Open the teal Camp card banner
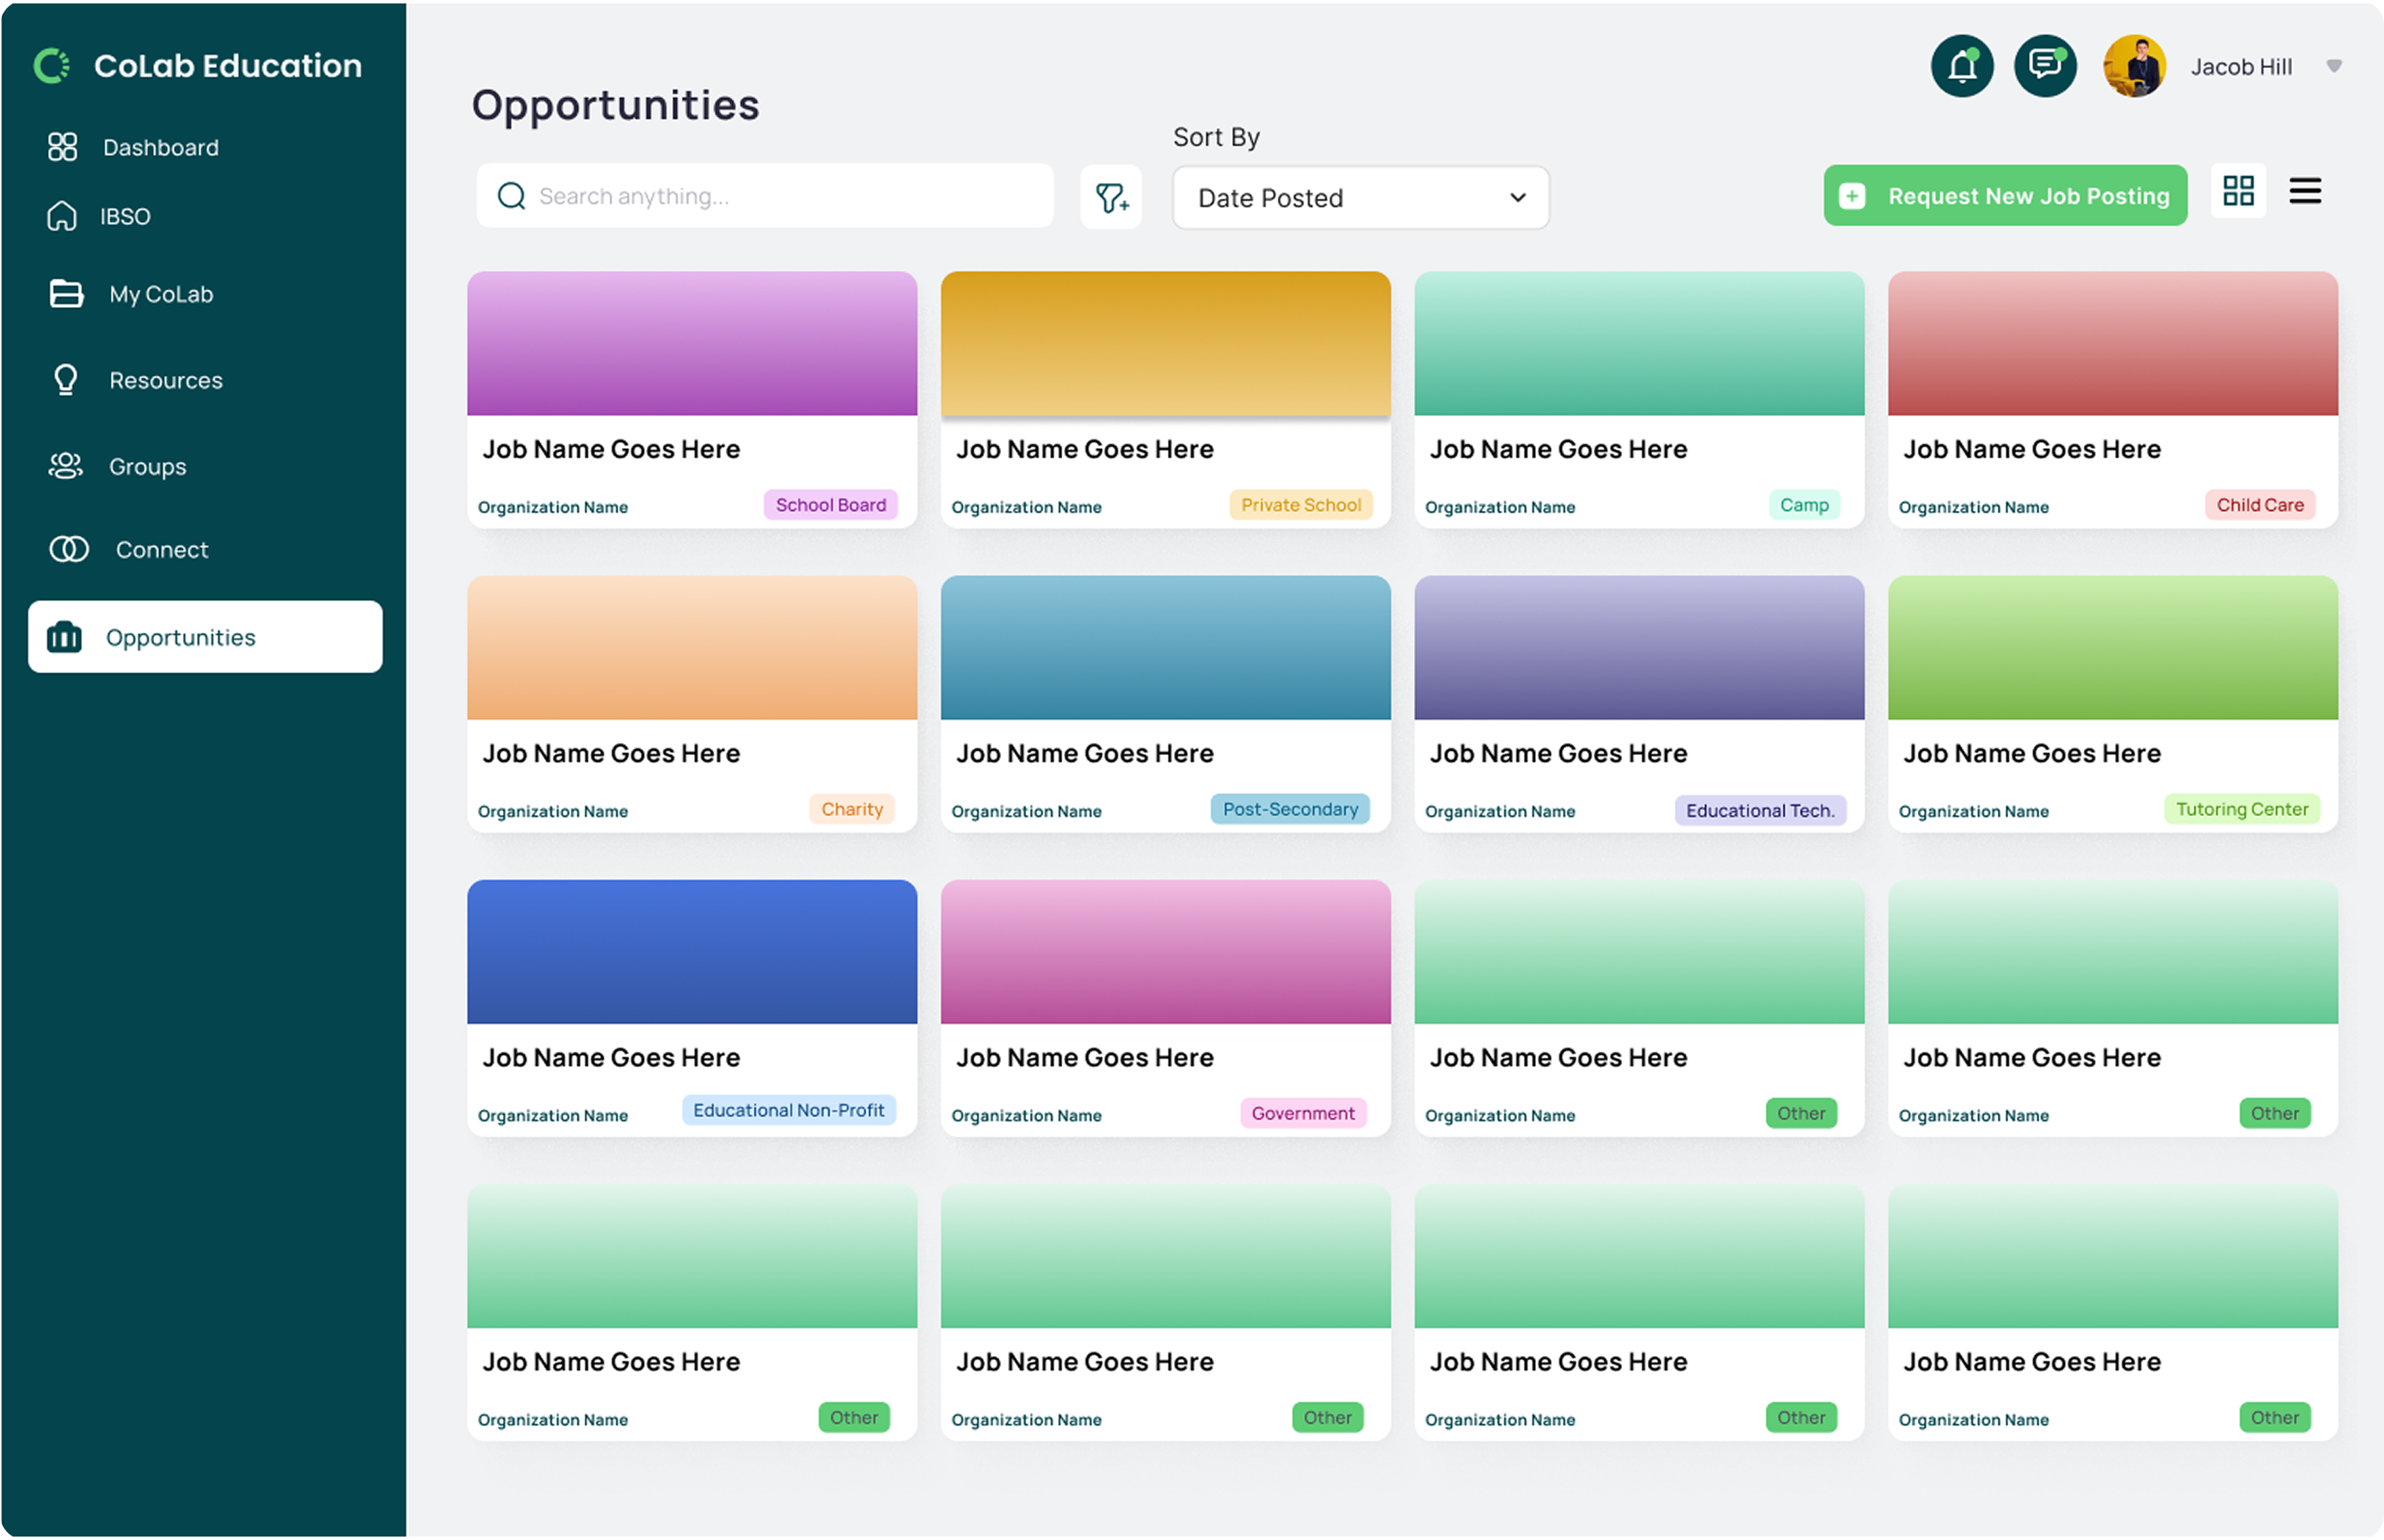This screenshot has width=2384, height=1540. [1639, 343]
